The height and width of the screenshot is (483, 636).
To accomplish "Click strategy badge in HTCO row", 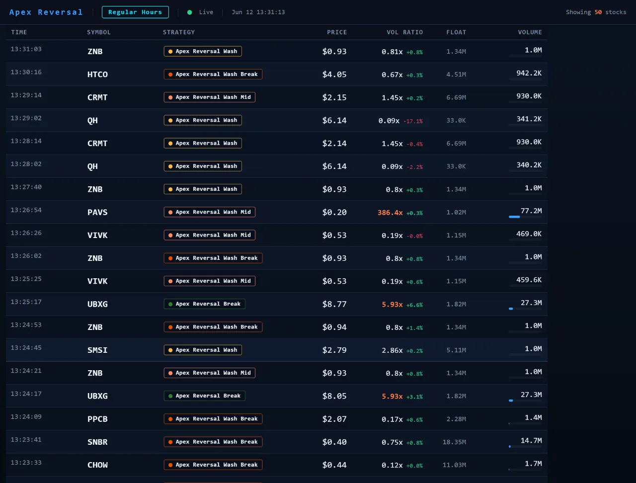I will [x=213, y=75].
